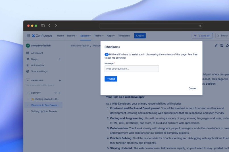
Task: Open Blogs in sidebar
Action: pos(34,59)
